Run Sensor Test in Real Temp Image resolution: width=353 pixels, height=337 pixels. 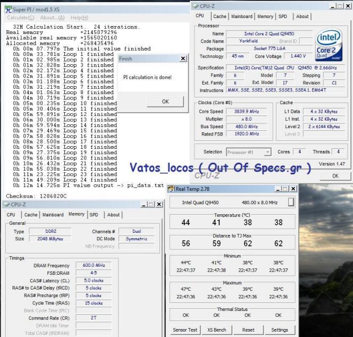tap(186, 330)
